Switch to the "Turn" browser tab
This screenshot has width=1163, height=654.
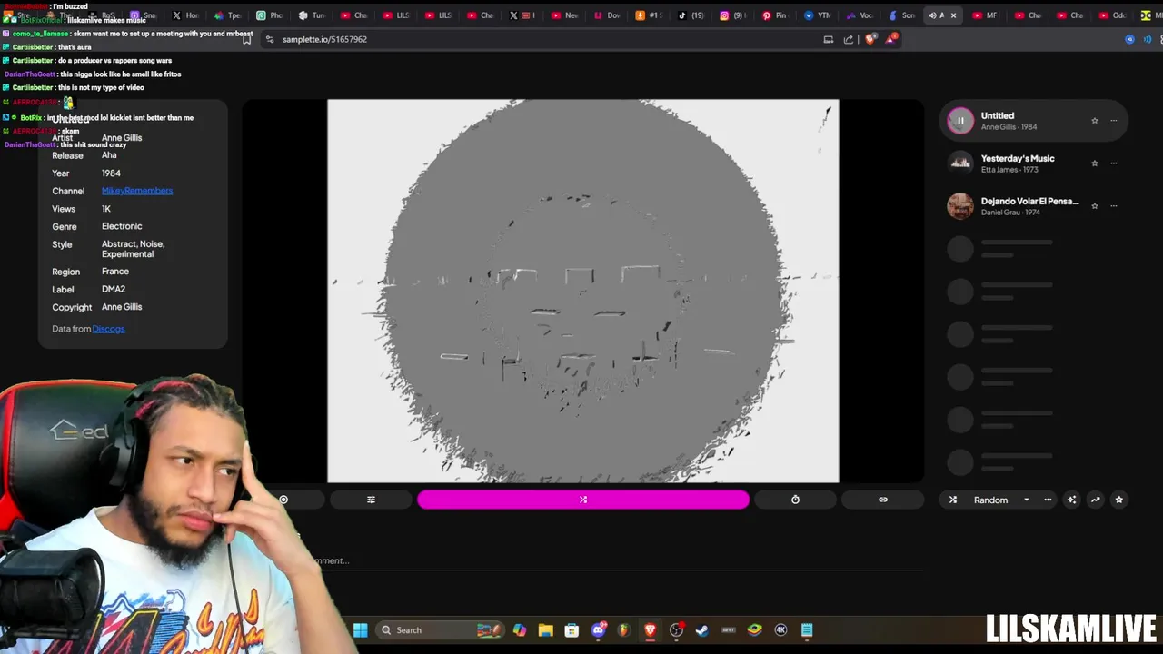coord(312,15)
